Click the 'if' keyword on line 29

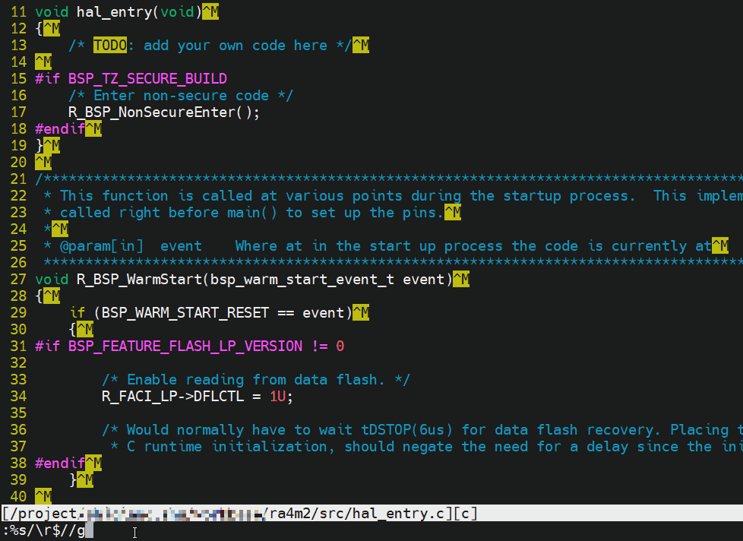[x=77, y=313]
